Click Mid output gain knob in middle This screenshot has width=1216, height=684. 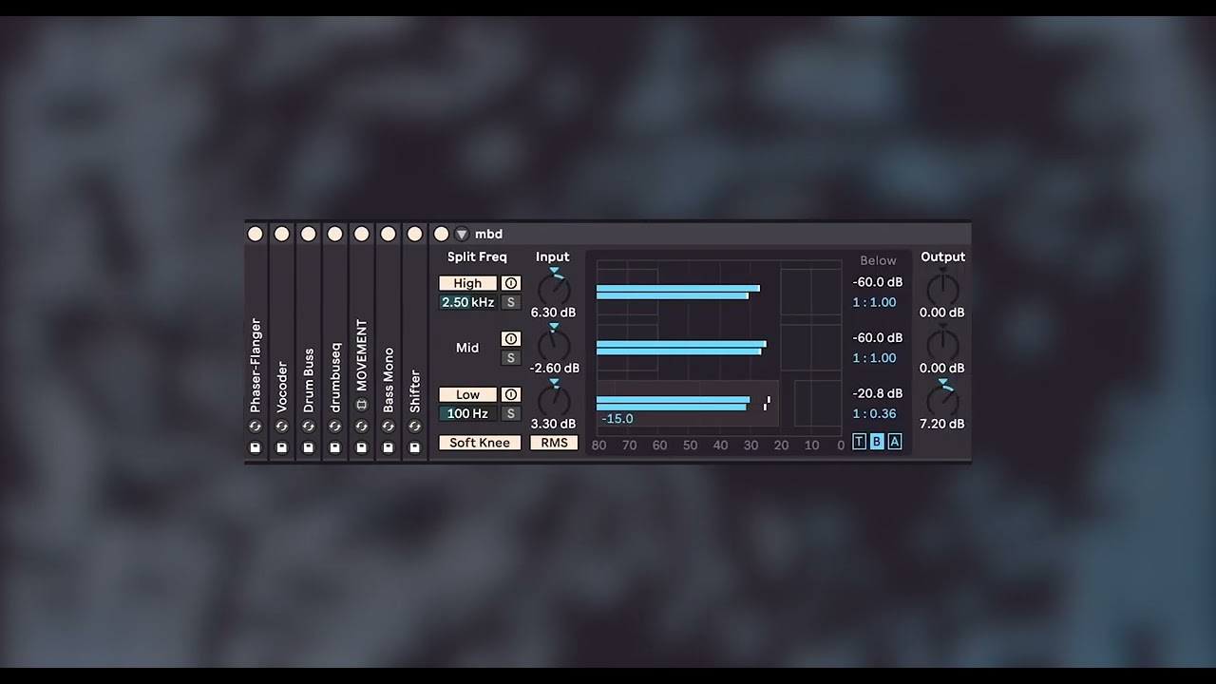pyautogui.click(x=942, y=345)
